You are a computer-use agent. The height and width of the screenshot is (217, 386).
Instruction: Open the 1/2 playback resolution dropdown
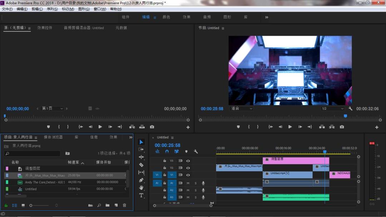click(332, 109)
